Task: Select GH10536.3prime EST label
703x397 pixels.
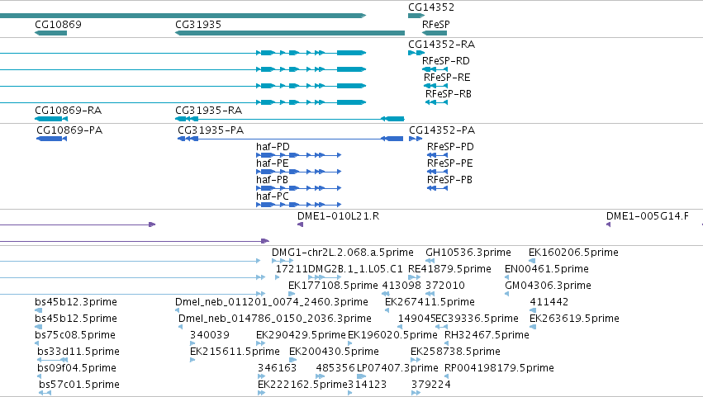Action: pyautogui.click(x=468, y=253)
